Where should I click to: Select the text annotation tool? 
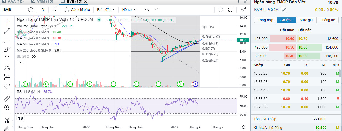tap(7, 58)
